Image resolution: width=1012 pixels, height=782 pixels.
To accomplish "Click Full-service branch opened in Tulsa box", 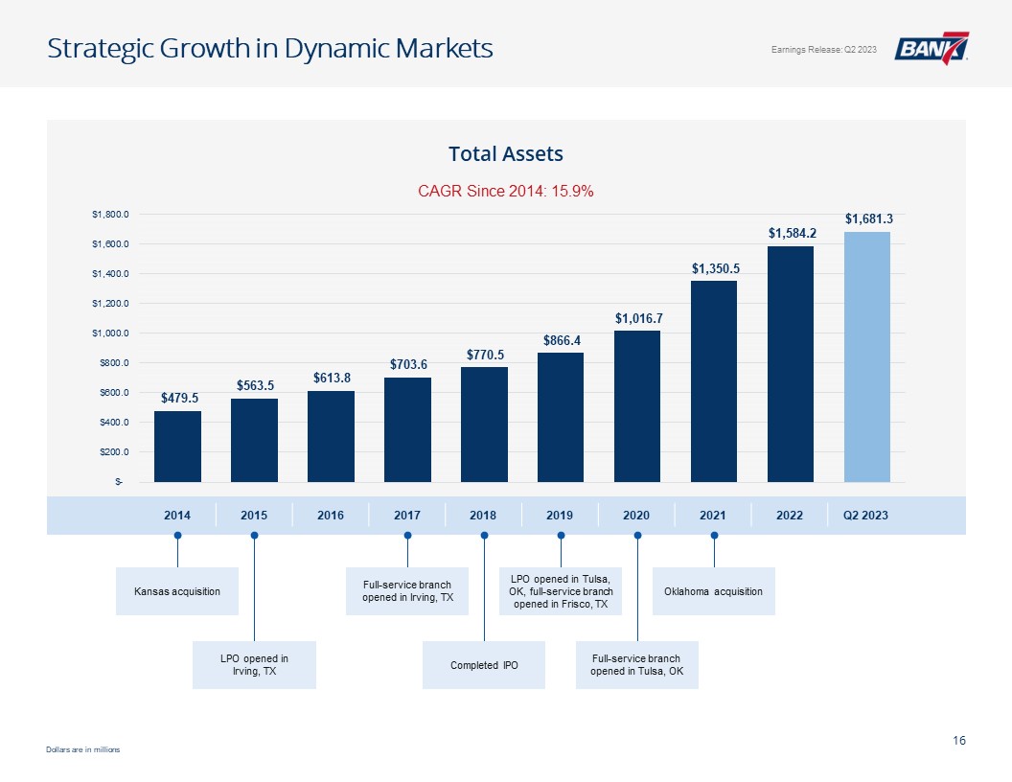I will pos(637,664).
